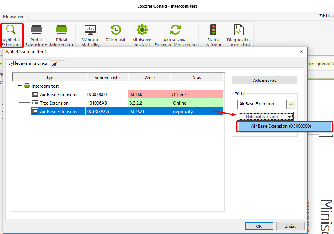This screenshot has width=334, height=234.
Task: Open Miniserver nastavit gear icon
Action: (142, 31)
